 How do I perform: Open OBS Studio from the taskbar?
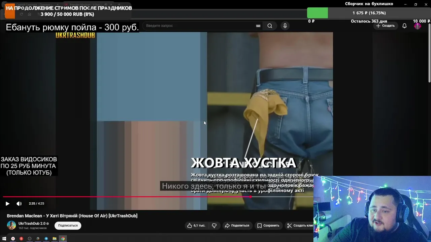coord(30,239)
